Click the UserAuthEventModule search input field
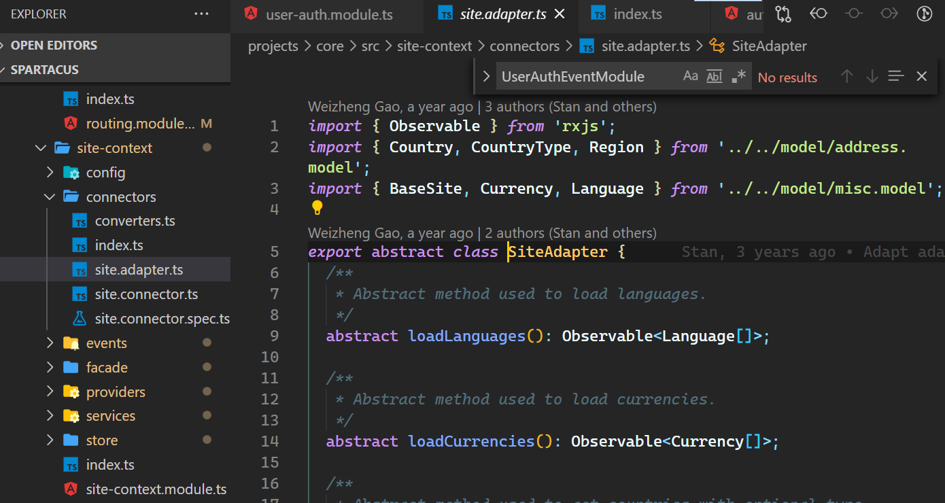The image size is (945, 503). (x=585, y=77)
